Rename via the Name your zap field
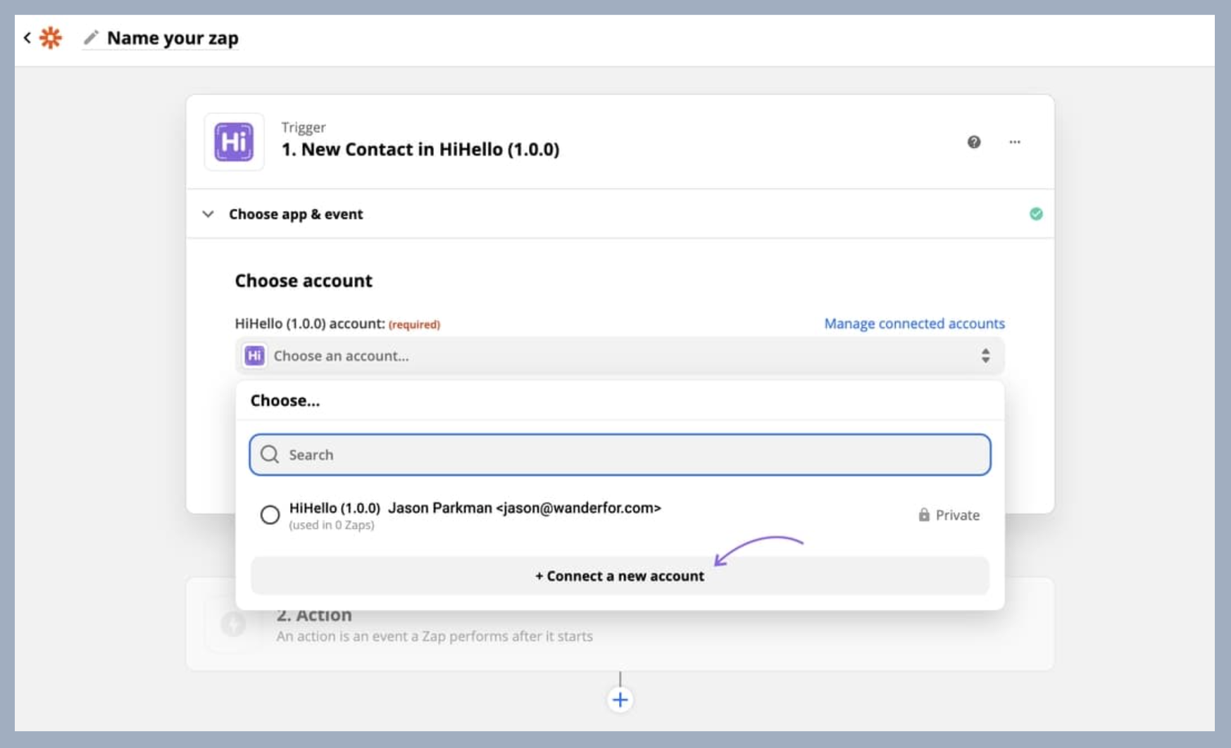The image size is (1231, 748). 173,38
